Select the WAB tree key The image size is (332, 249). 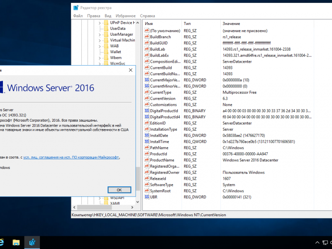(x=115, y=46)
